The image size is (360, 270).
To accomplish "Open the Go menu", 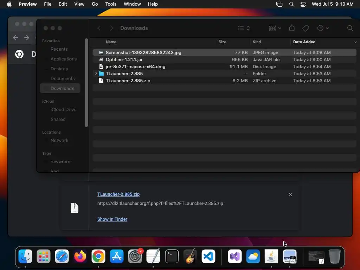I will (x=95, y=4).
